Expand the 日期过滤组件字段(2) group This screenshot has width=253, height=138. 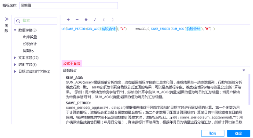click(x=15, y=71)
